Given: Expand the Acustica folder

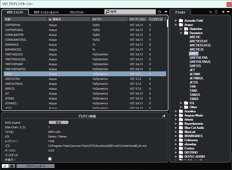Looking at the screenshot, I should coord(176,111).
